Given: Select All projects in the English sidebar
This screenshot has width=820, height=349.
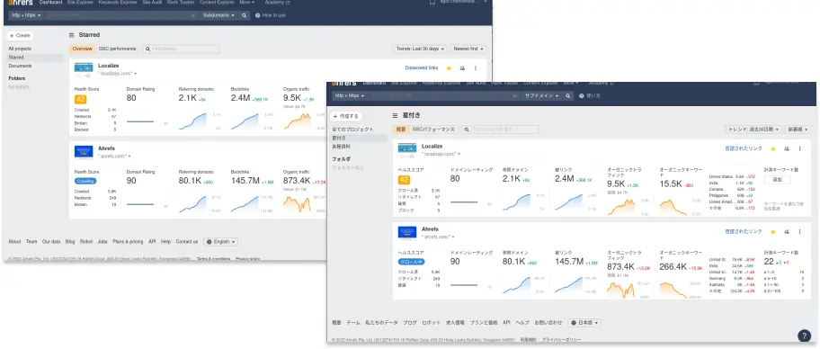Looking at the screenshot, I should click(20, 49).
